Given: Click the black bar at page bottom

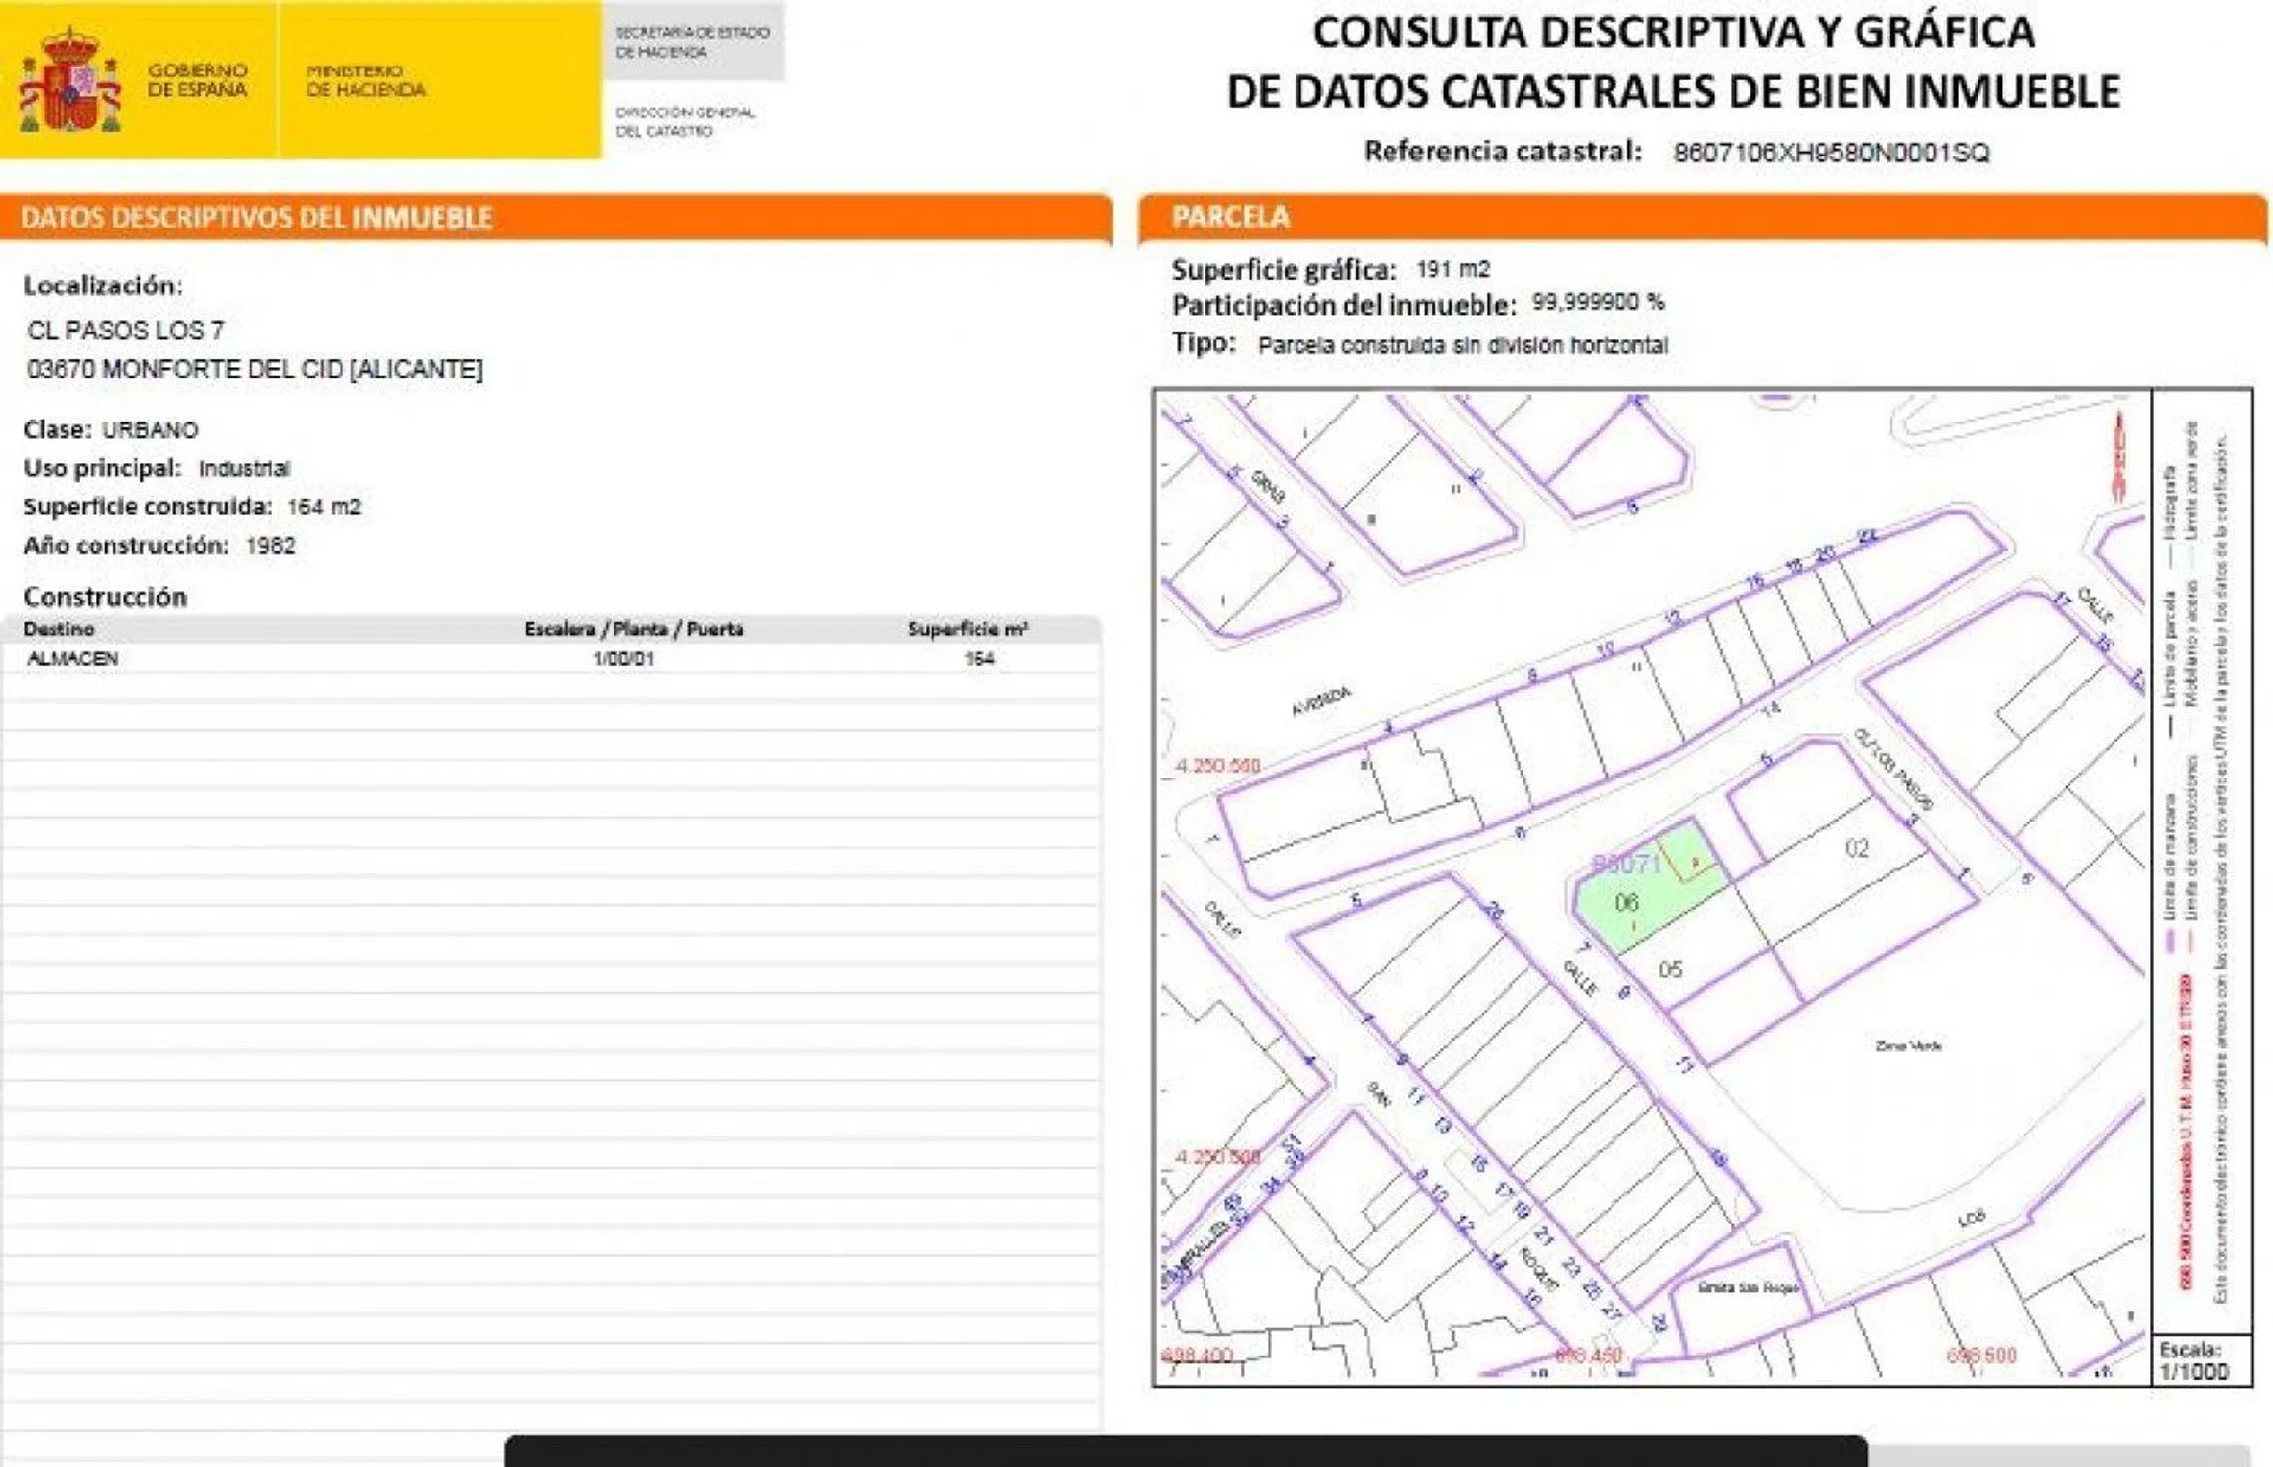Looking at the screenshot, I should point(1185,1451).
